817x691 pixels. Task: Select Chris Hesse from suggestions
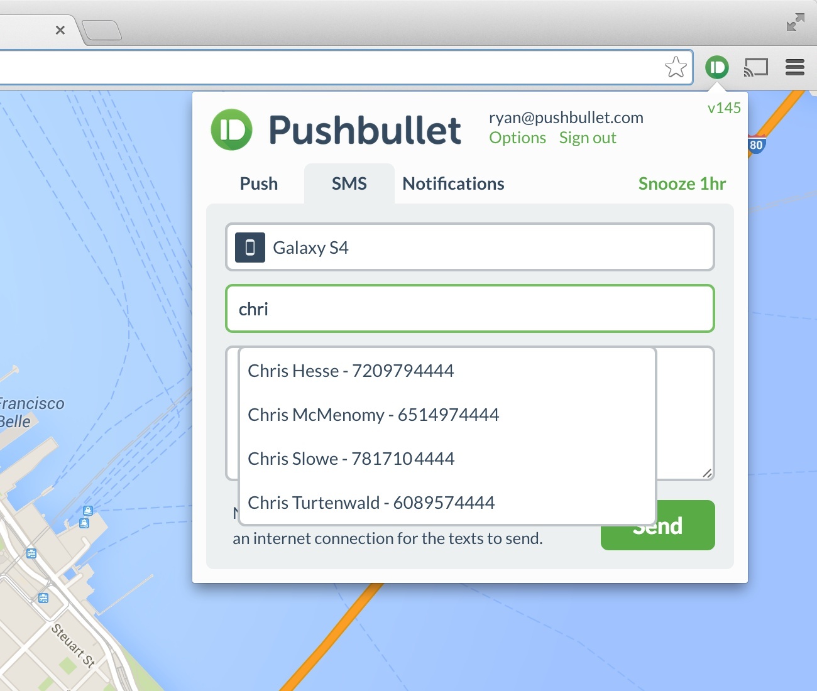click(x=351, y=371)
